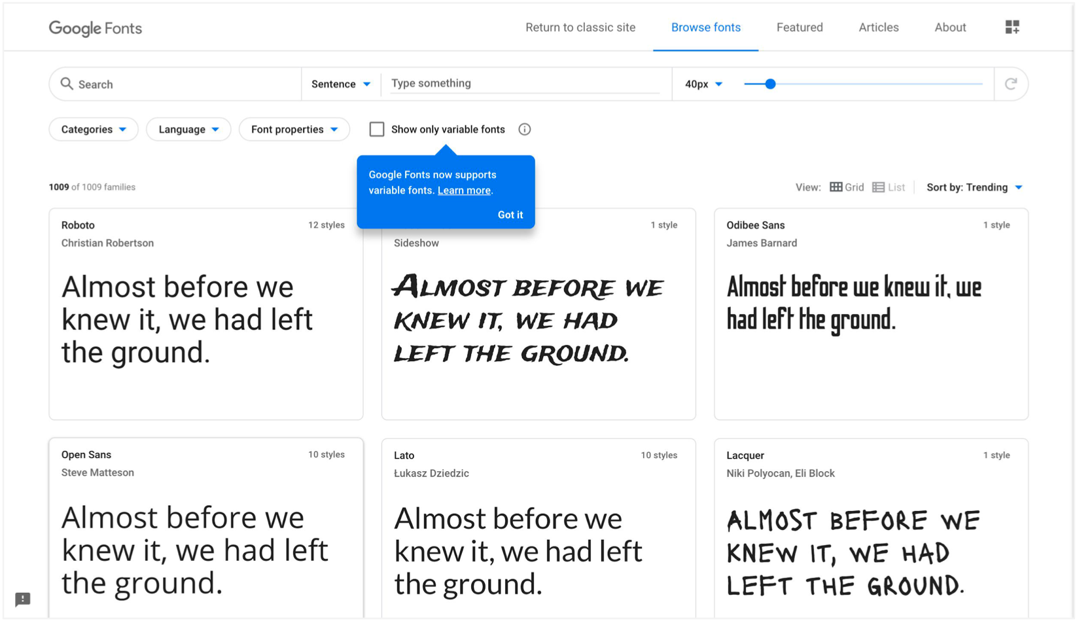Click the variable fonts info icon

coord(524,130)
